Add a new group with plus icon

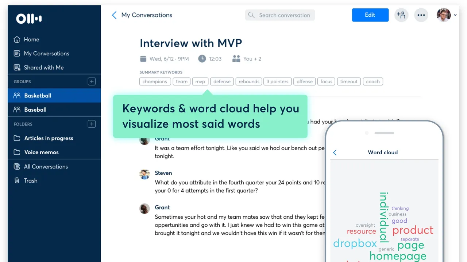92,82
